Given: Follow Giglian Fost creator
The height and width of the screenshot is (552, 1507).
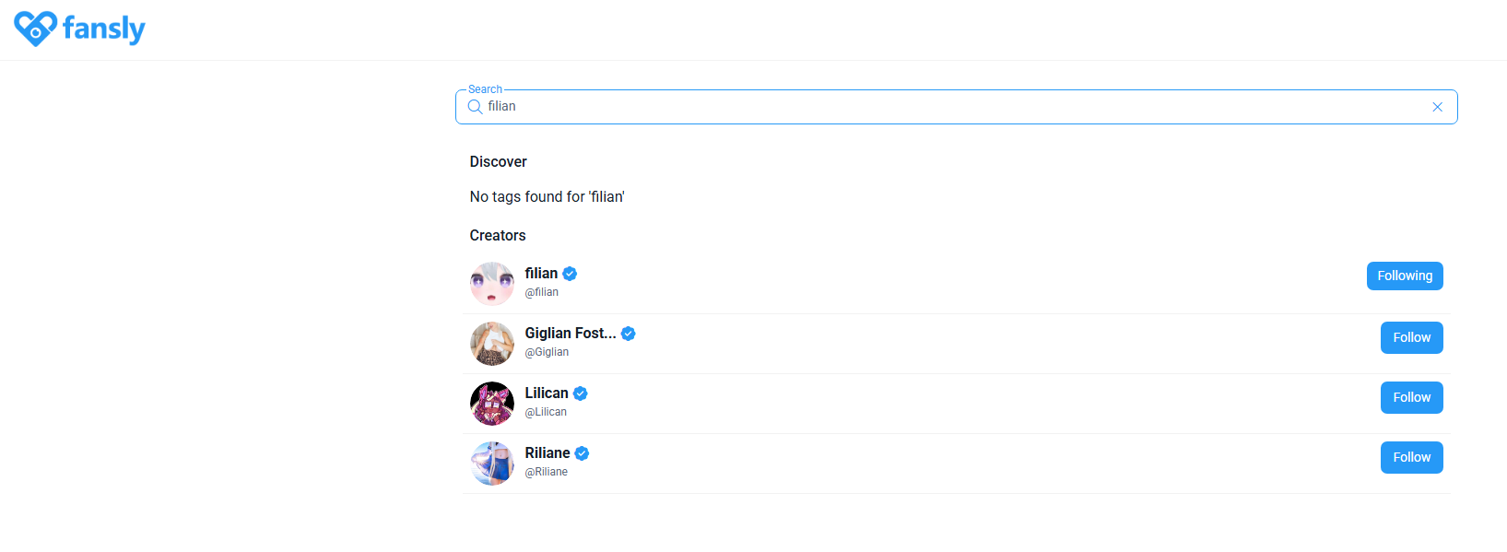Looking at the screenshot, I should pyautogui.click(x=1411, y=337).
